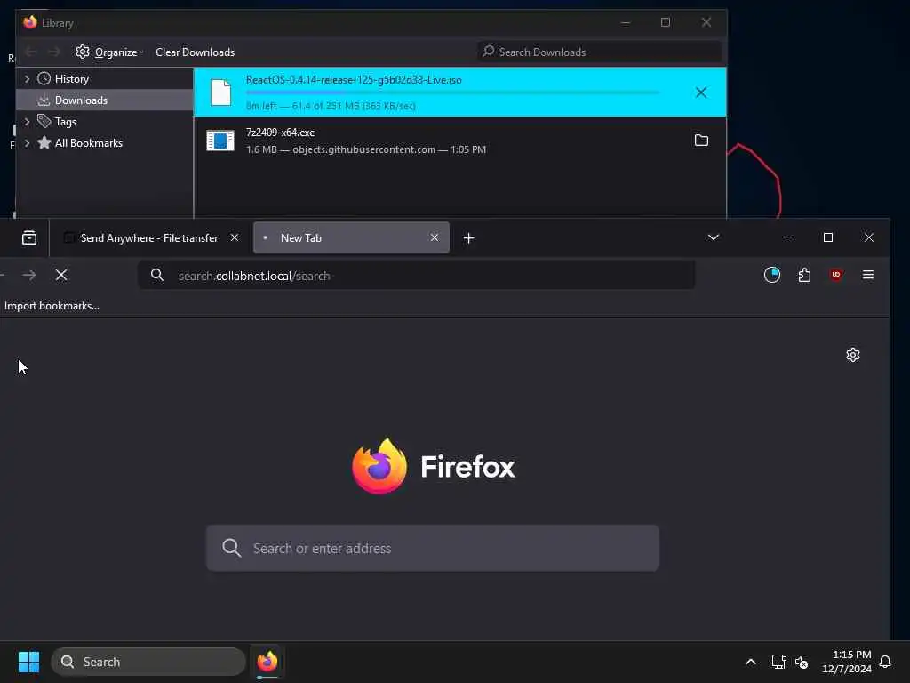Switch to the New Tab tab
The height and width of the screenshot is (683, 910).
click(351, 237)
